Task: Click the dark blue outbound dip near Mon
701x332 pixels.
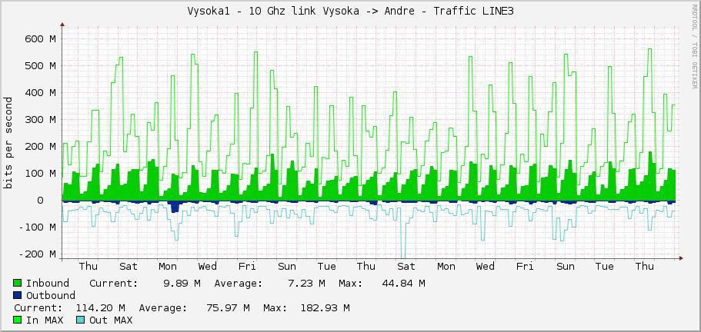Action: [x=175, y=207]
